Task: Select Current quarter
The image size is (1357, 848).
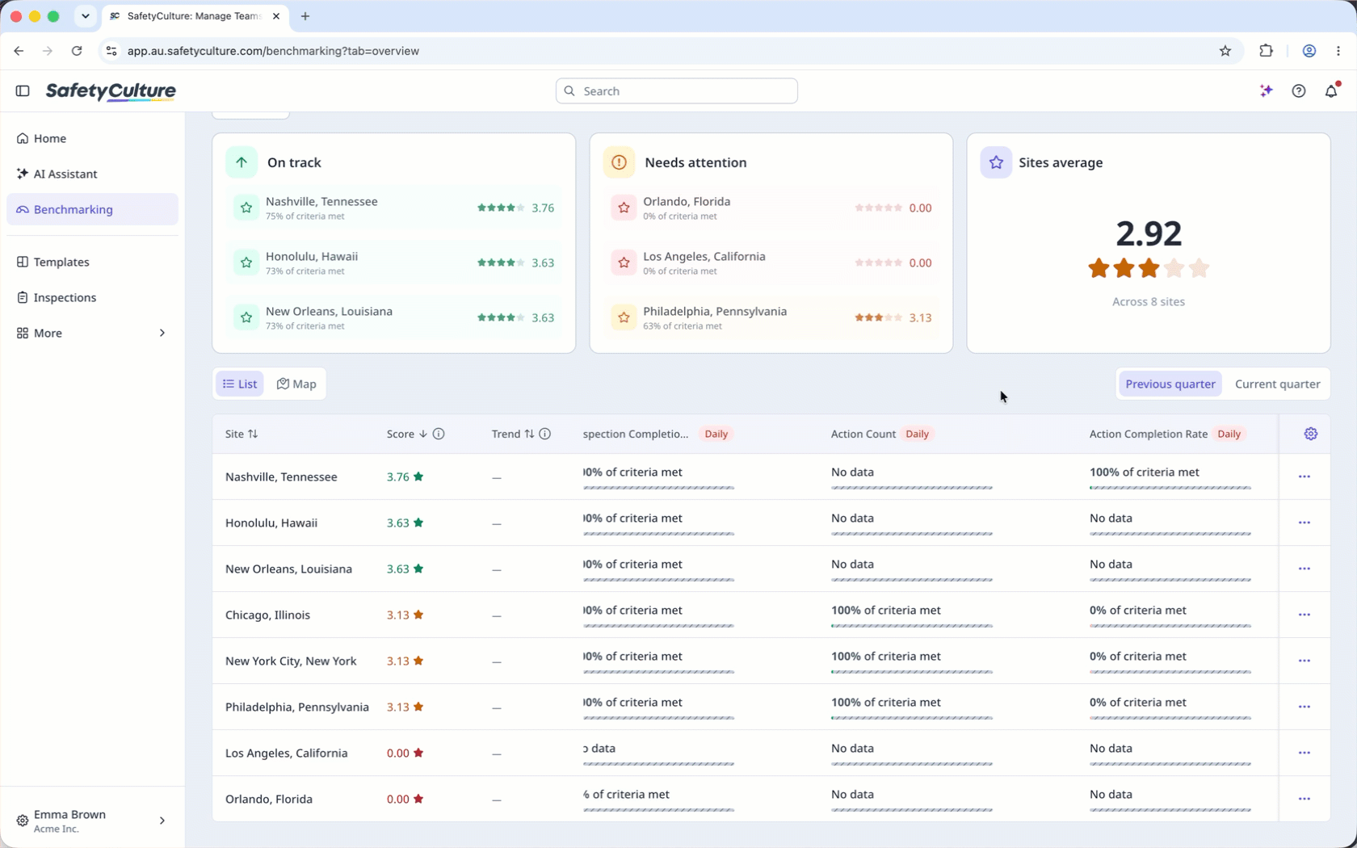Action: tap(1277, 384)
